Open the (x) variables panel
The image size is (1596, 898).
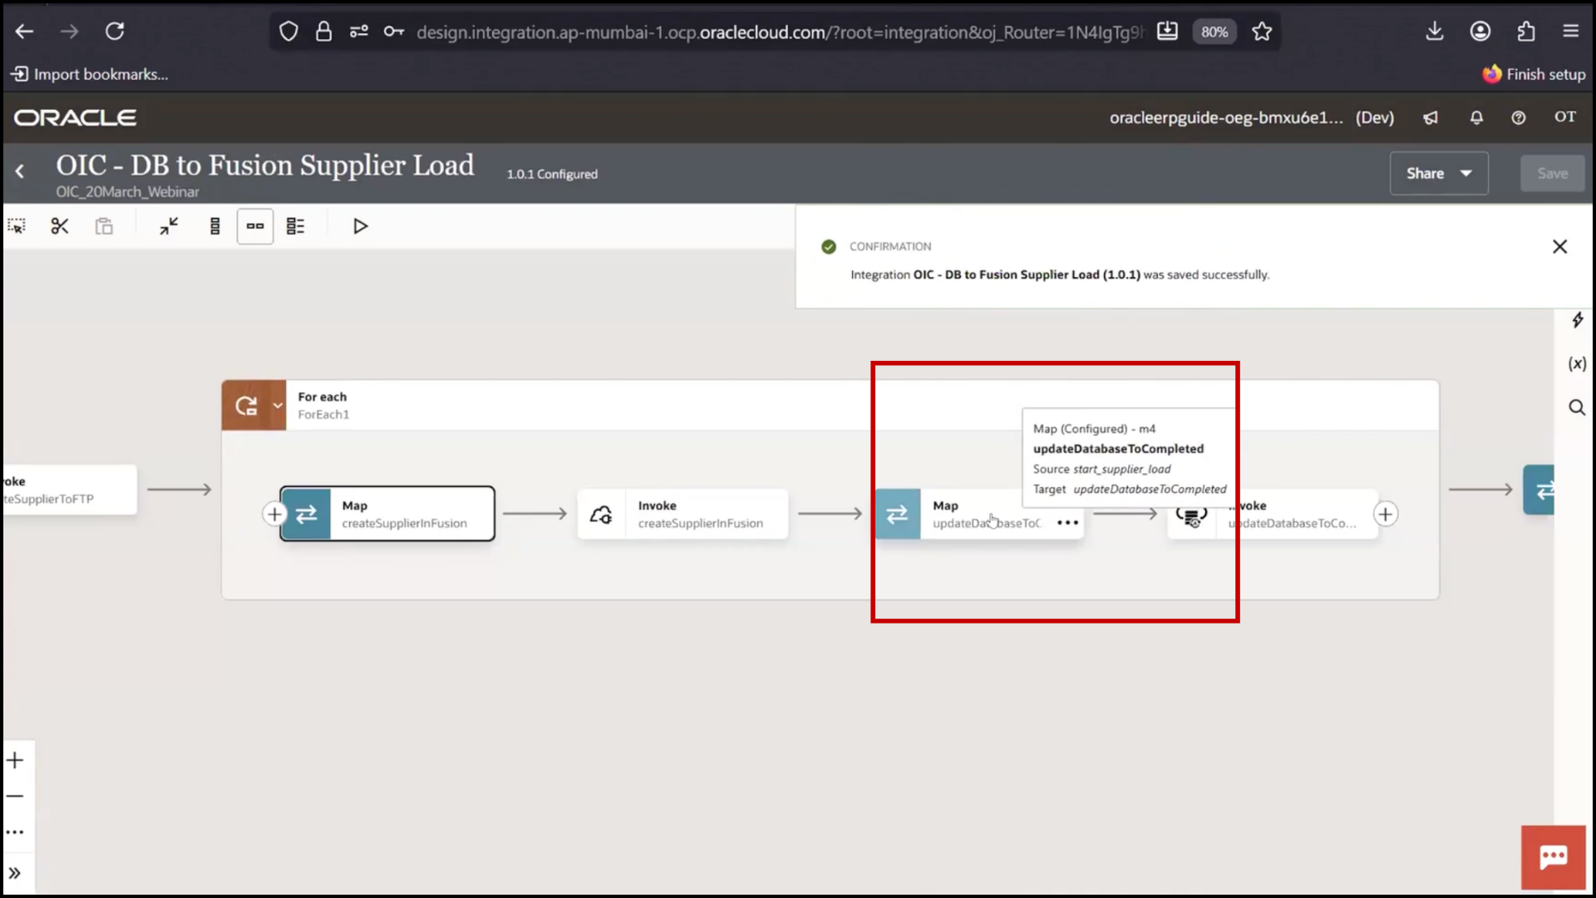[1577, 363]
